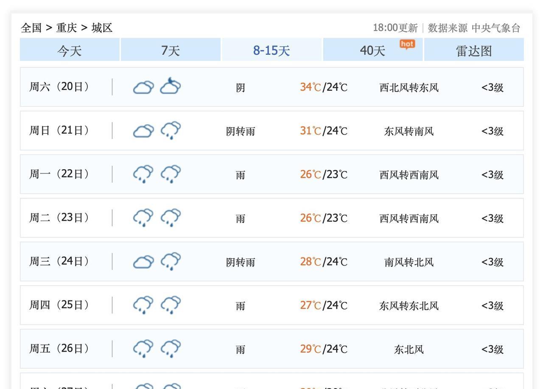Image resolution: width=543 pixels, height=389 pixels.
Task: Click first rain icon for Thursday 25th
Action: tap(143, 305)
